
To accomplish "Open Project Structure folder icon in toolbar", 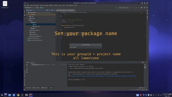I will (x=142, y=8).
